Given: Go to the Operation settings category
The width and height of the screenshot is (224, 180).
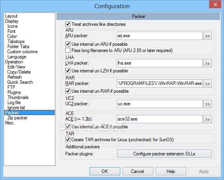Looking at the screenshot, I should [14, 62].
